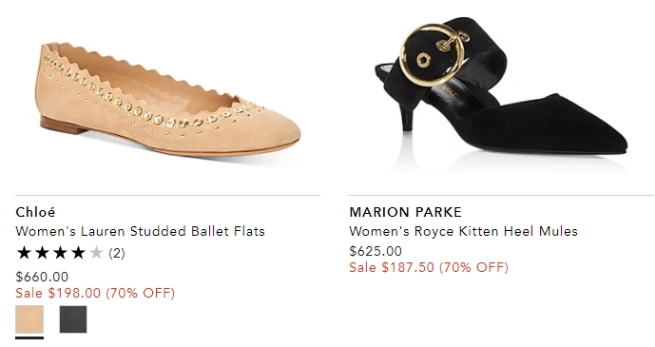Click the gold buckle on the black mule
655x347 pixels.
[432, 54]
